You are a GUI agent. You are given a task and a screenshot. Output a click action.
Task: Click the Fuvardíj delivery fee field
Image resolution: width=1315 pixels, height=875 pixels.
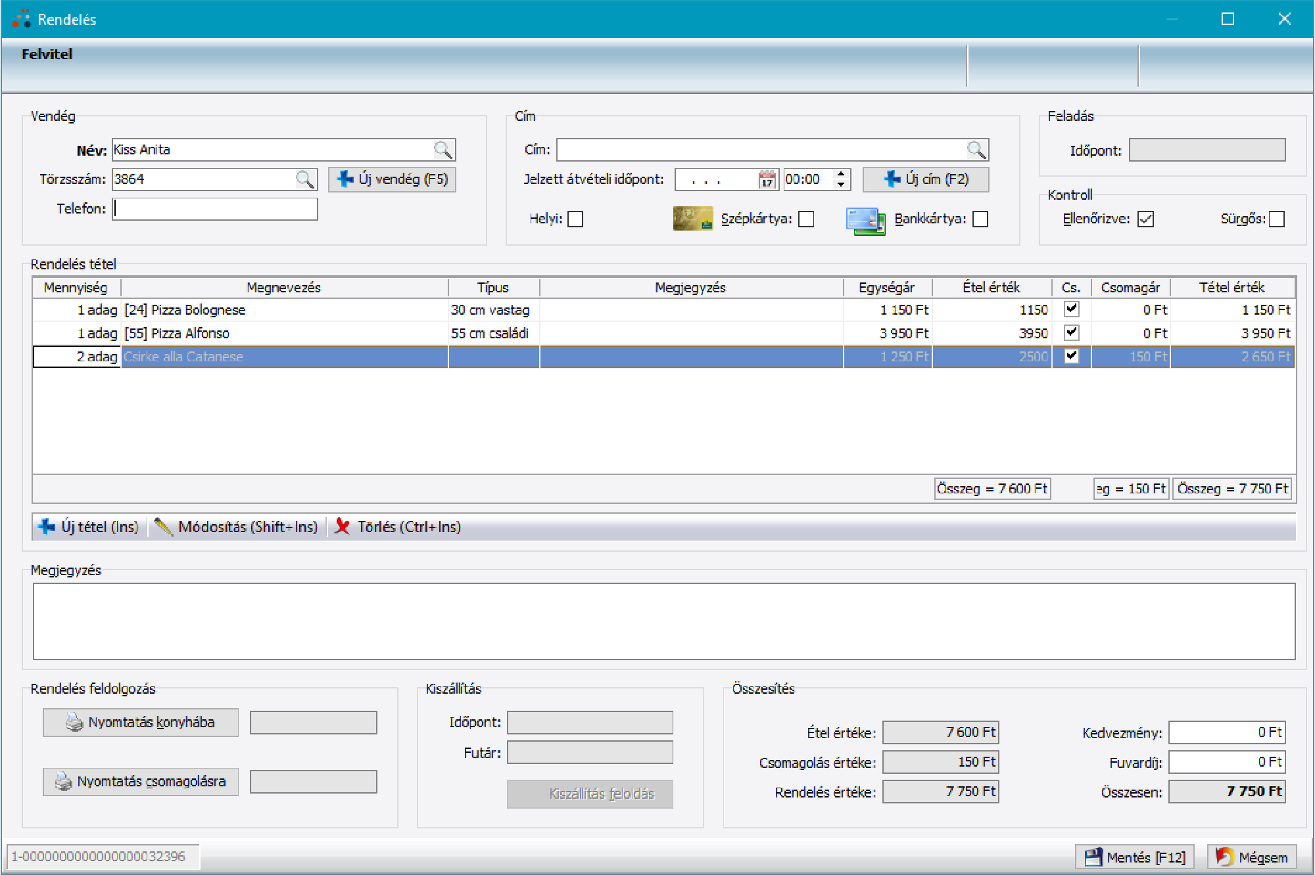tap(1227, 762)
